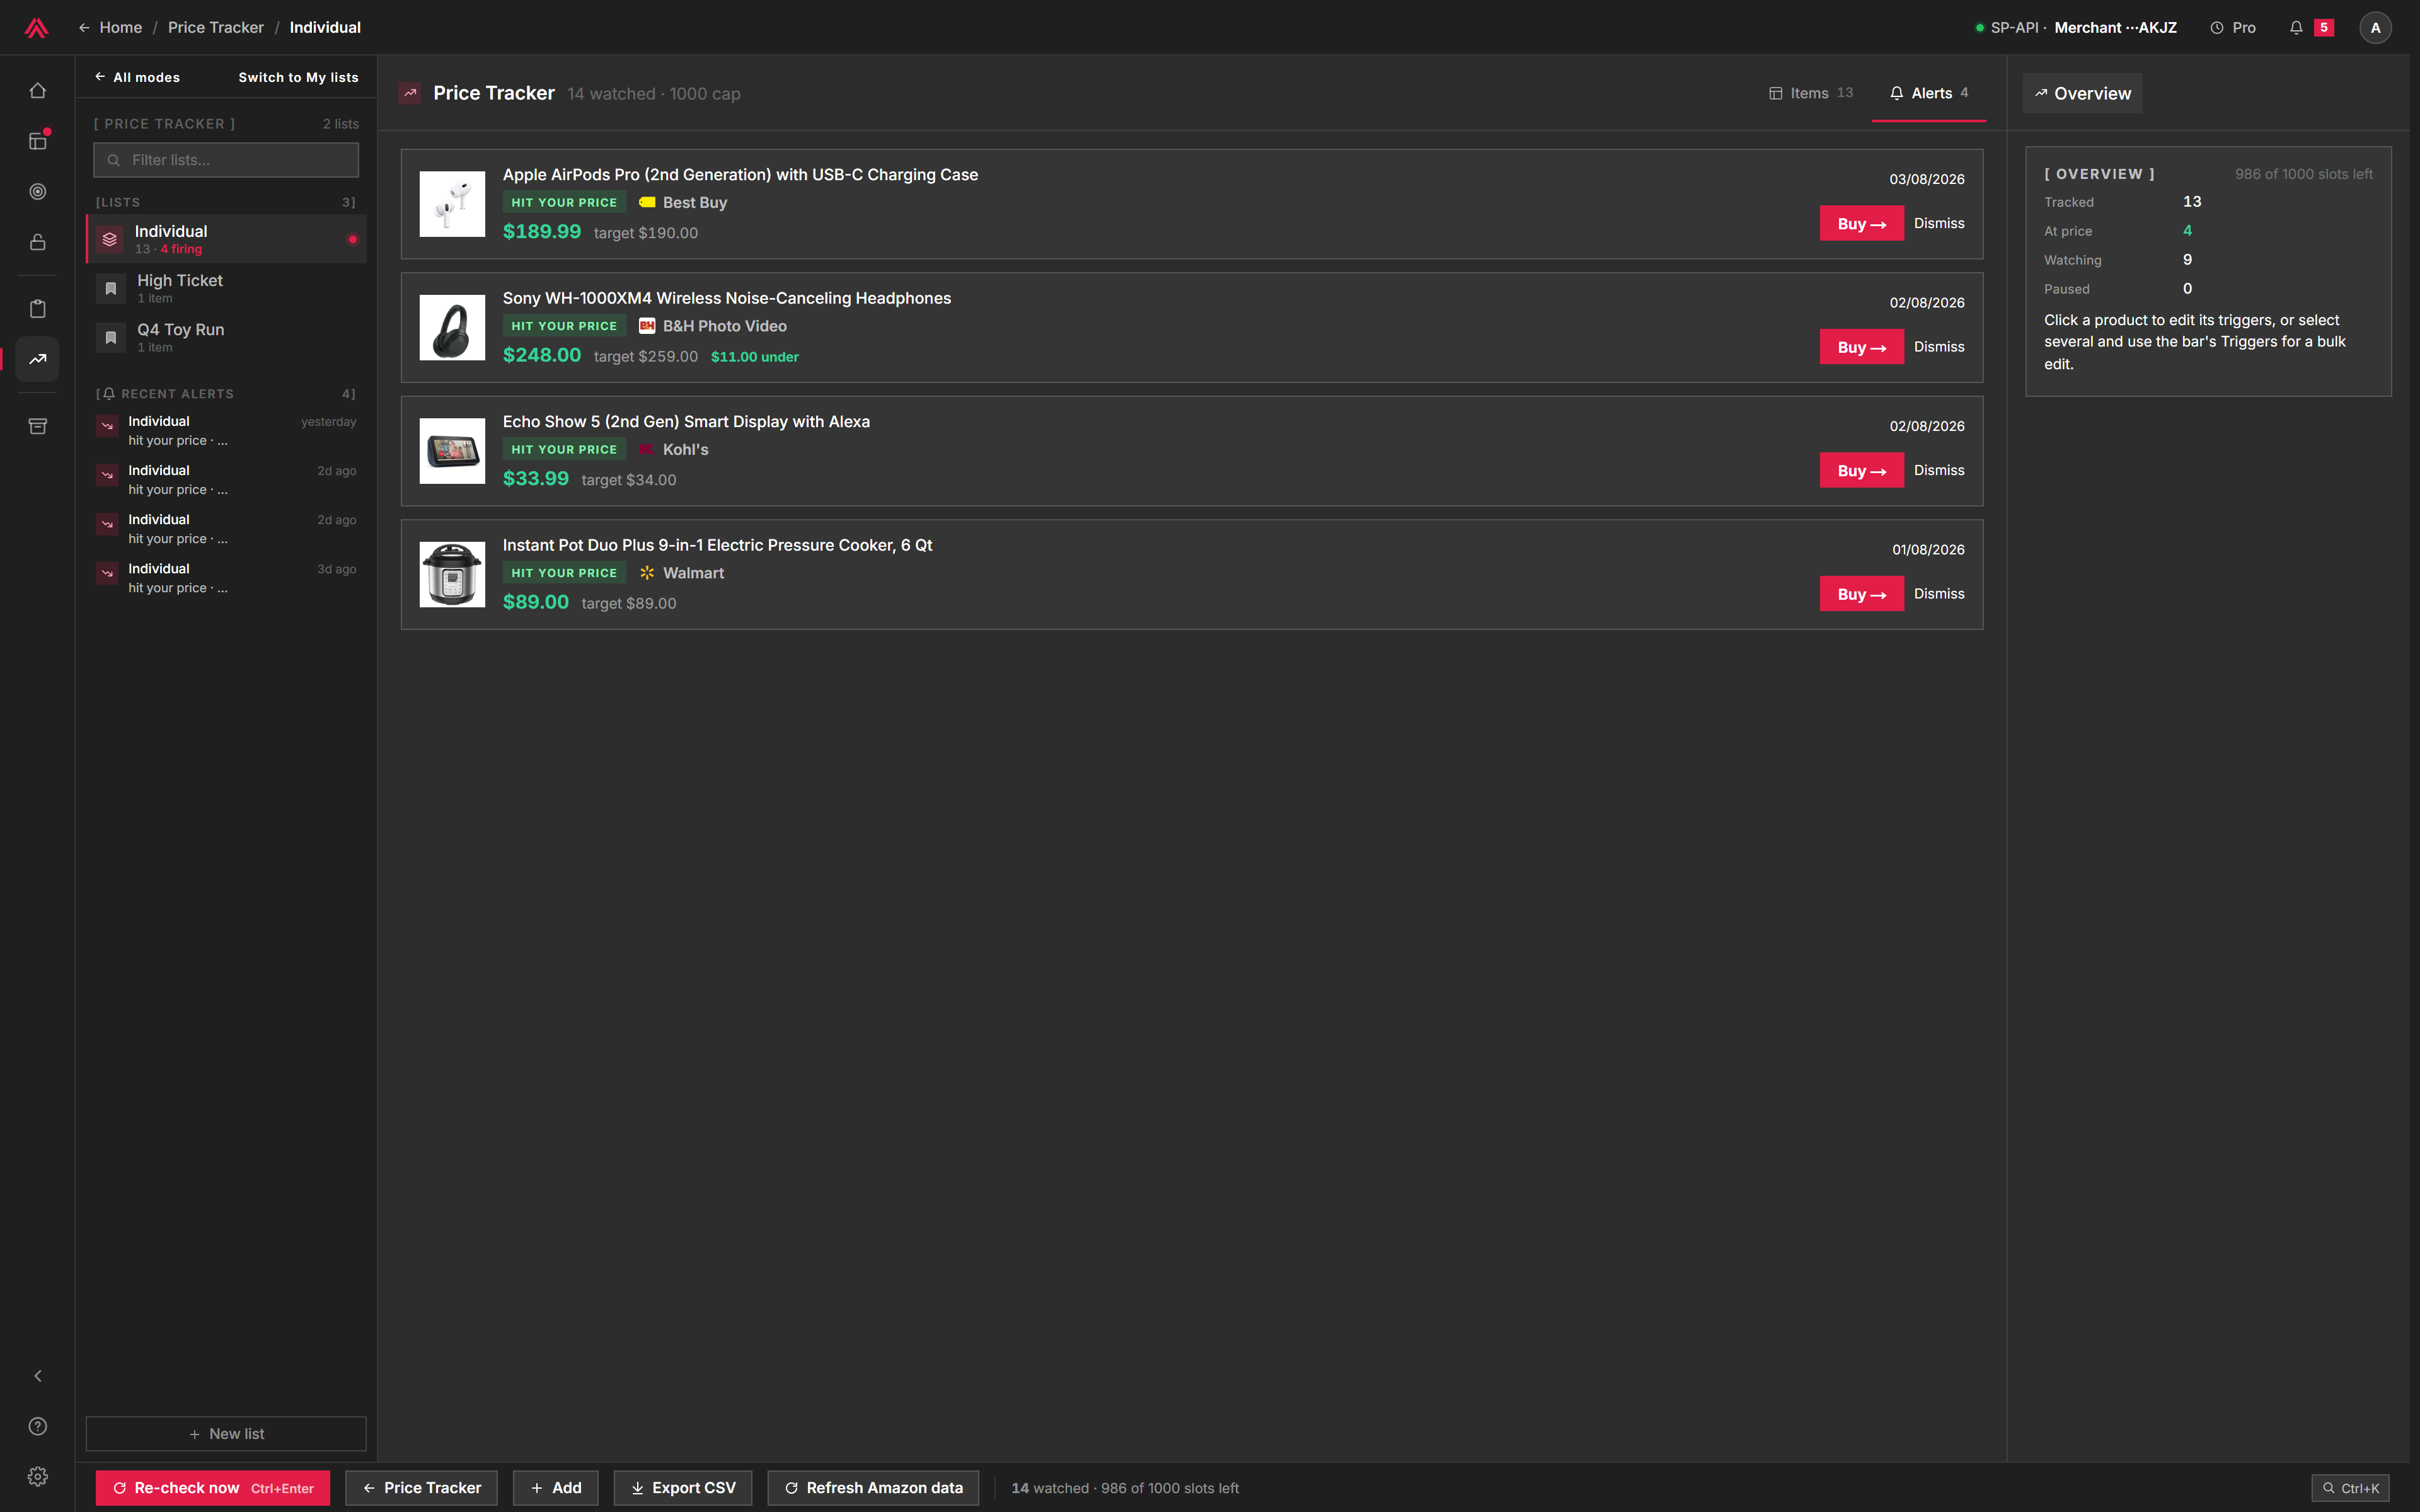2420x1512 pixels.
Task: Click the Price Tracker header trend icon
Action: pos(410,93)
